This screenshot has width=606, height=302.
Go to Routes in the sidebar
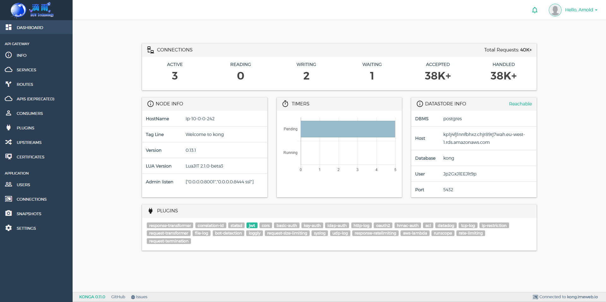tap(36, 84)
